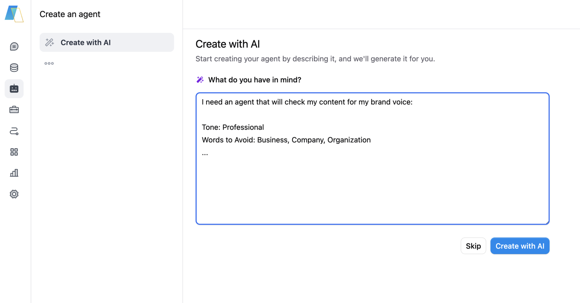
Task: Select the 'Create with AI' step in sidebar
Action: 86,42
